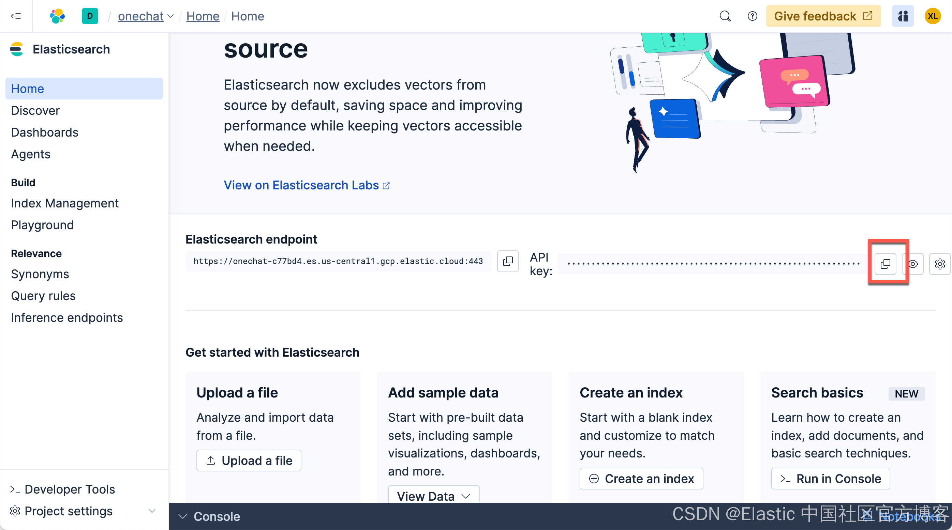Click the Elastic logo icon
This screenshot has height=530, width=952.
57,16
